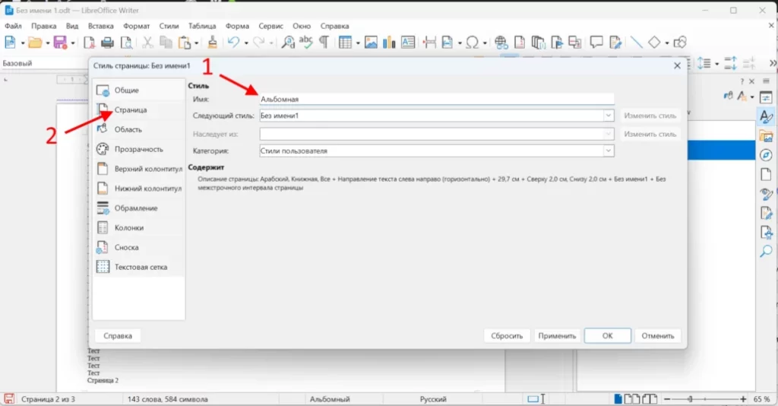
Task: Click the OK button
Action: [607, 336]
